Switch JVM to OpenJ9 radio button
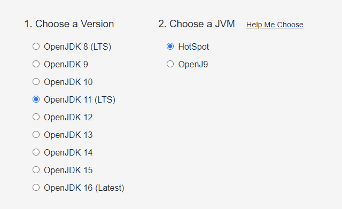 tap(170, 64)
